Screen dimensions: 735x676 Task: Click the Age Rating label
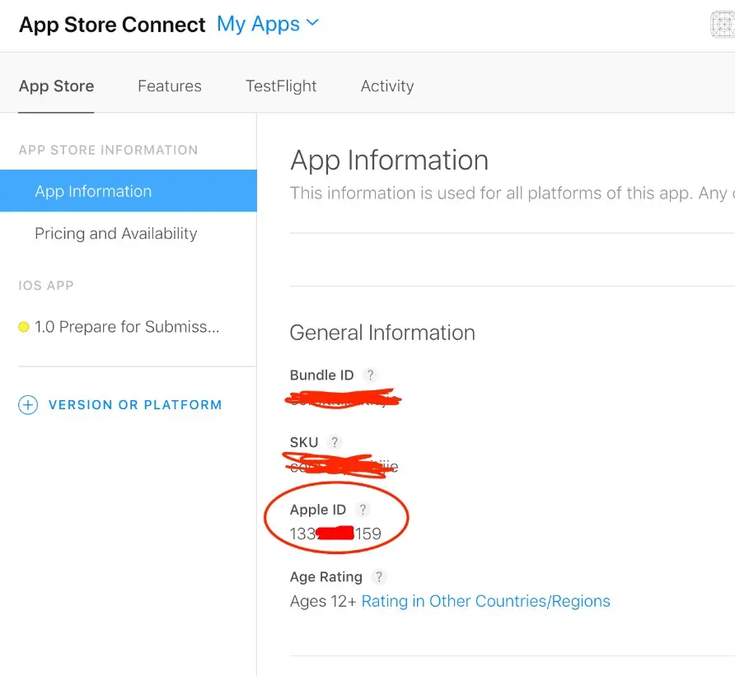pyautogui.click(x=325, y=576)
